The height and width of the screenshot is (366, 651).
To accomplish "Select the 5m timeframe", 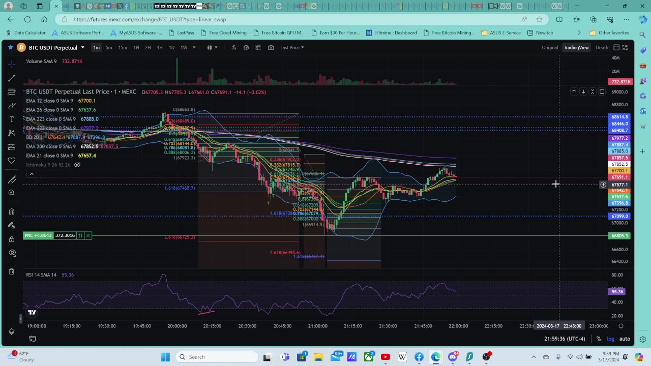I will (109, 47).
